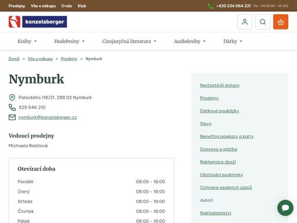Screen dimensions: 297x223
Task: Click the envelope email icon
Action: (12, 117)
